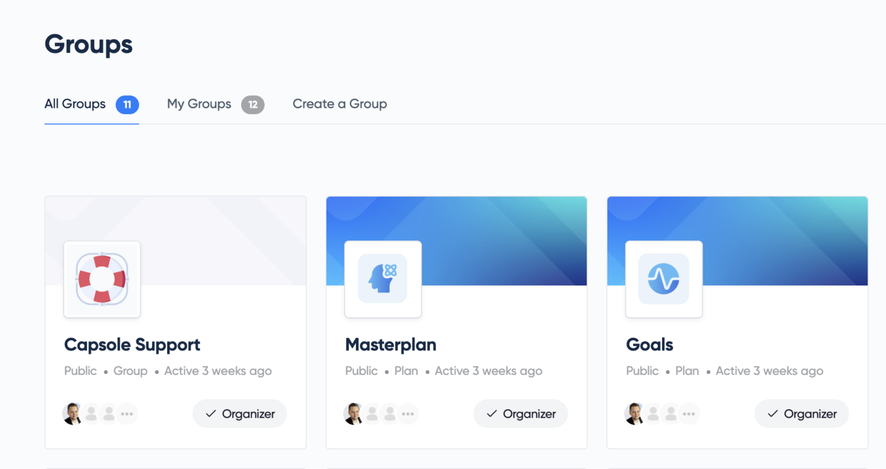Viewport: 886px width, 469px height.
Task: Show more members on Goals card
Action: point(689,414)
